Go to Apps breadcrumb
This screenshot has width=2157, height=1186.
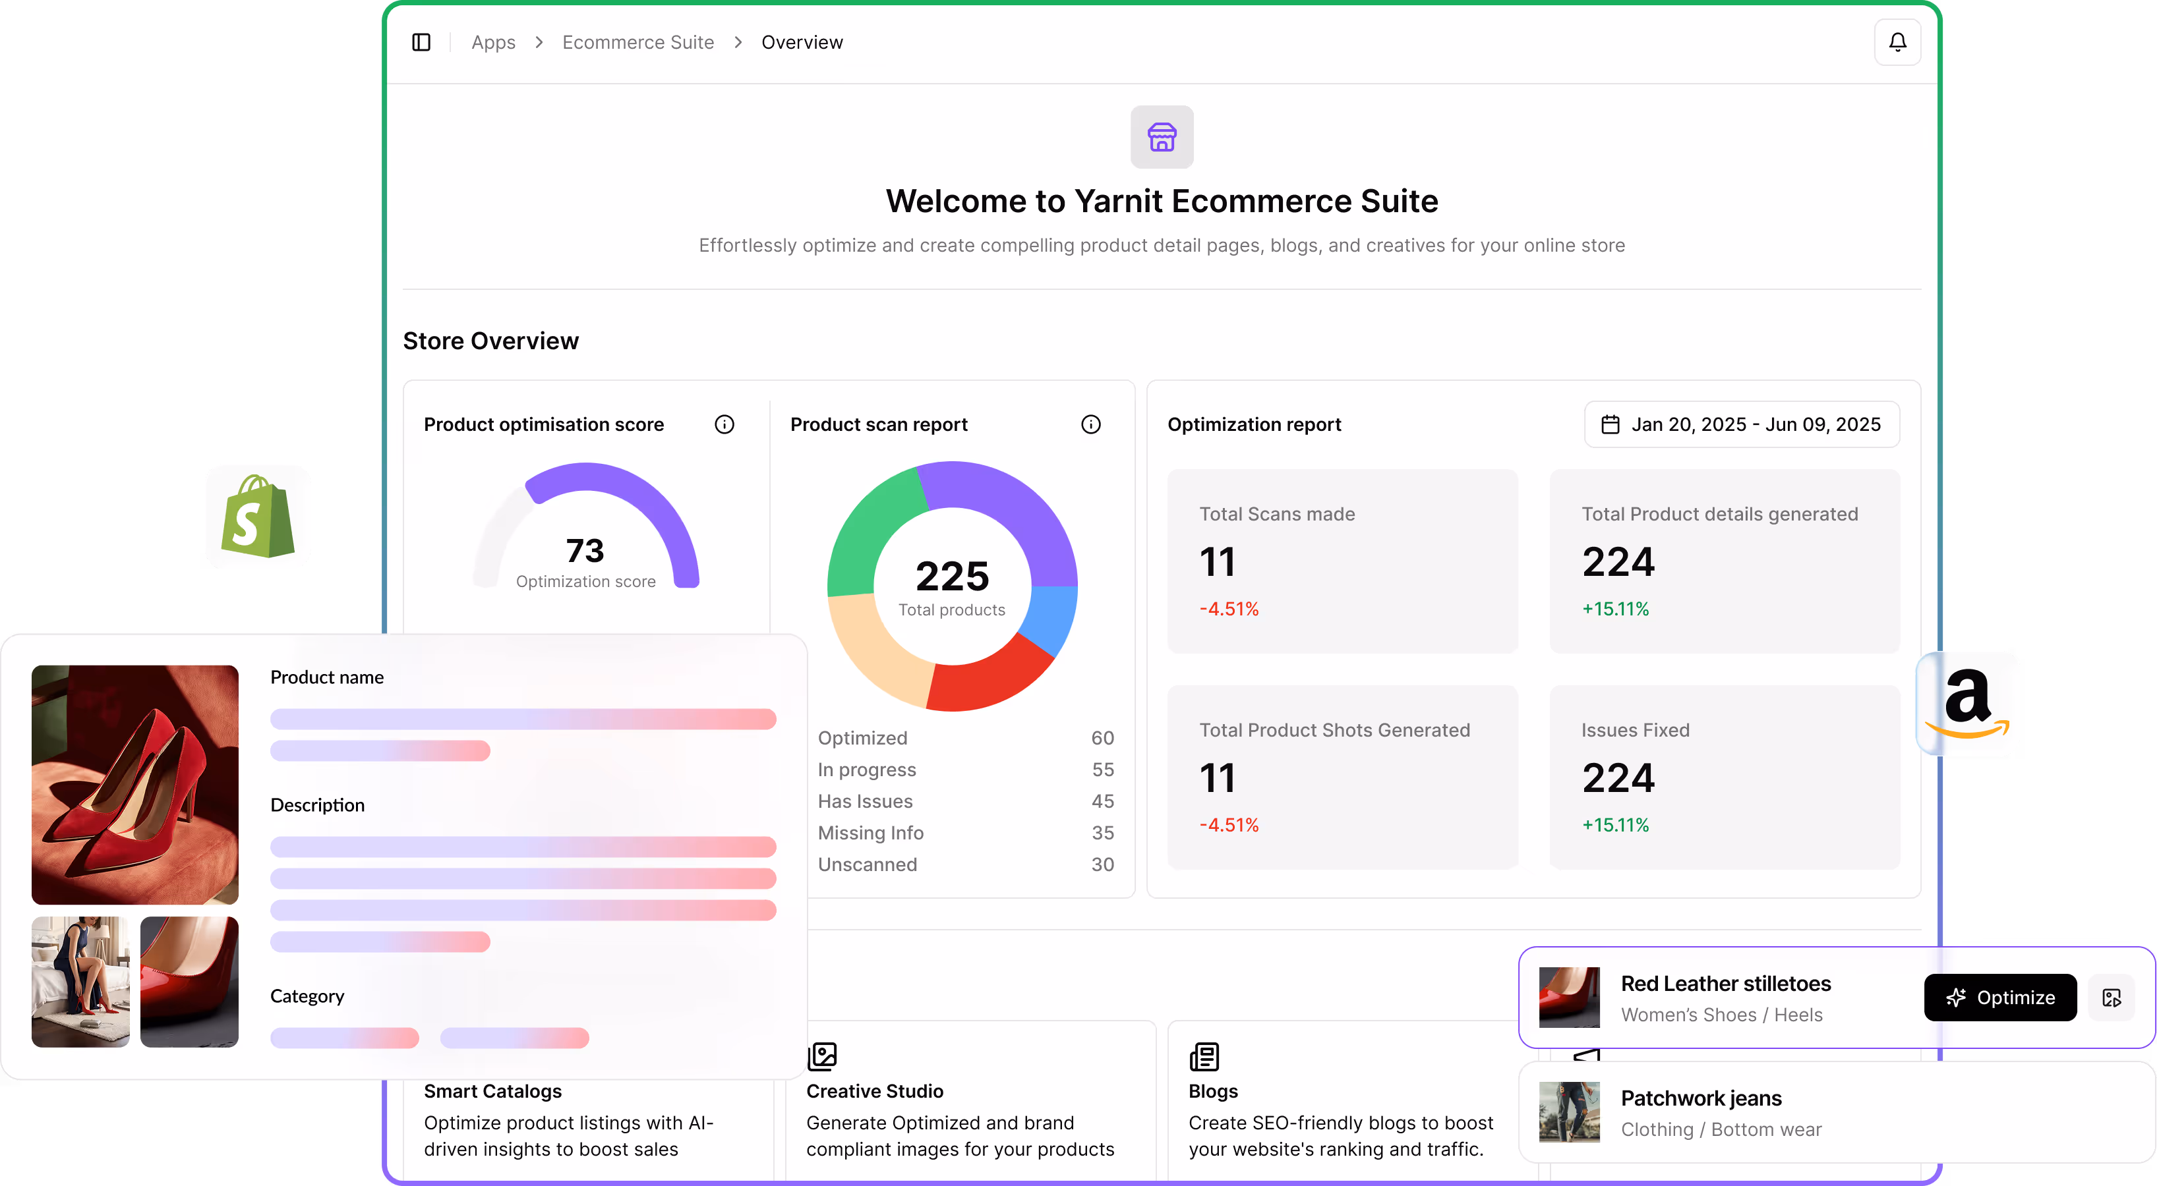[492, 42]
